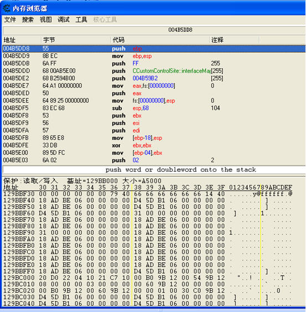
Task: Click hex dump address 129BC010
Action: tap(19, 284)
